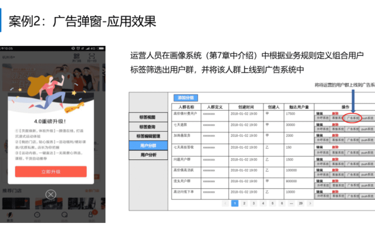Click 外呼系统 for 流失用户群 row
This screenshot has width=375, height=236.
click(x=322, y=186)
